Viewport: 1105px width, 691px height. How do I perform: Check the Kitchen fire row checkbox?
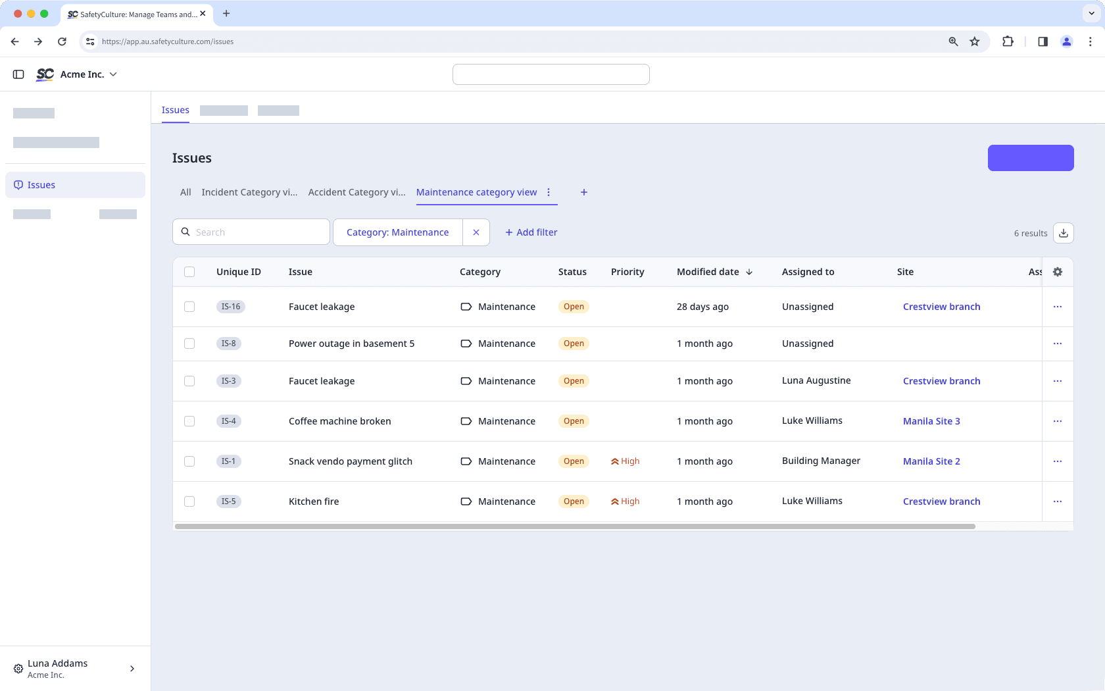coord(190,501)
